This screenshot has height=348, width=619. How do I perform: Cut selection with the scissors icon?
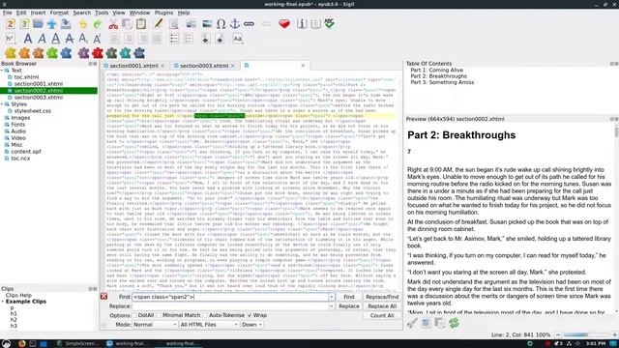click(113, 24)
